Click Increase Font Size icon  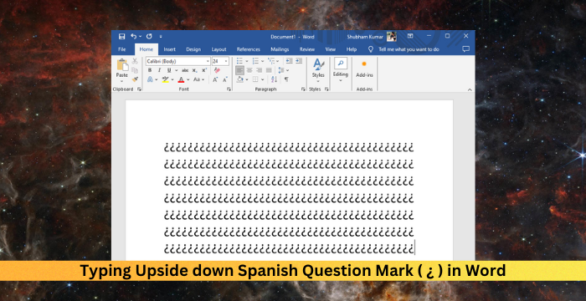(x=215, y=79)
